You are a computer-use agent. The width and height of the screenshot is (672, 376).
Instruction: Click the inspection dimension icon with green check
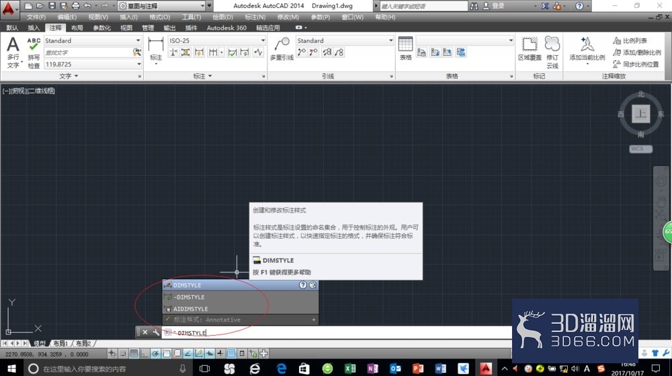[232, 52]
